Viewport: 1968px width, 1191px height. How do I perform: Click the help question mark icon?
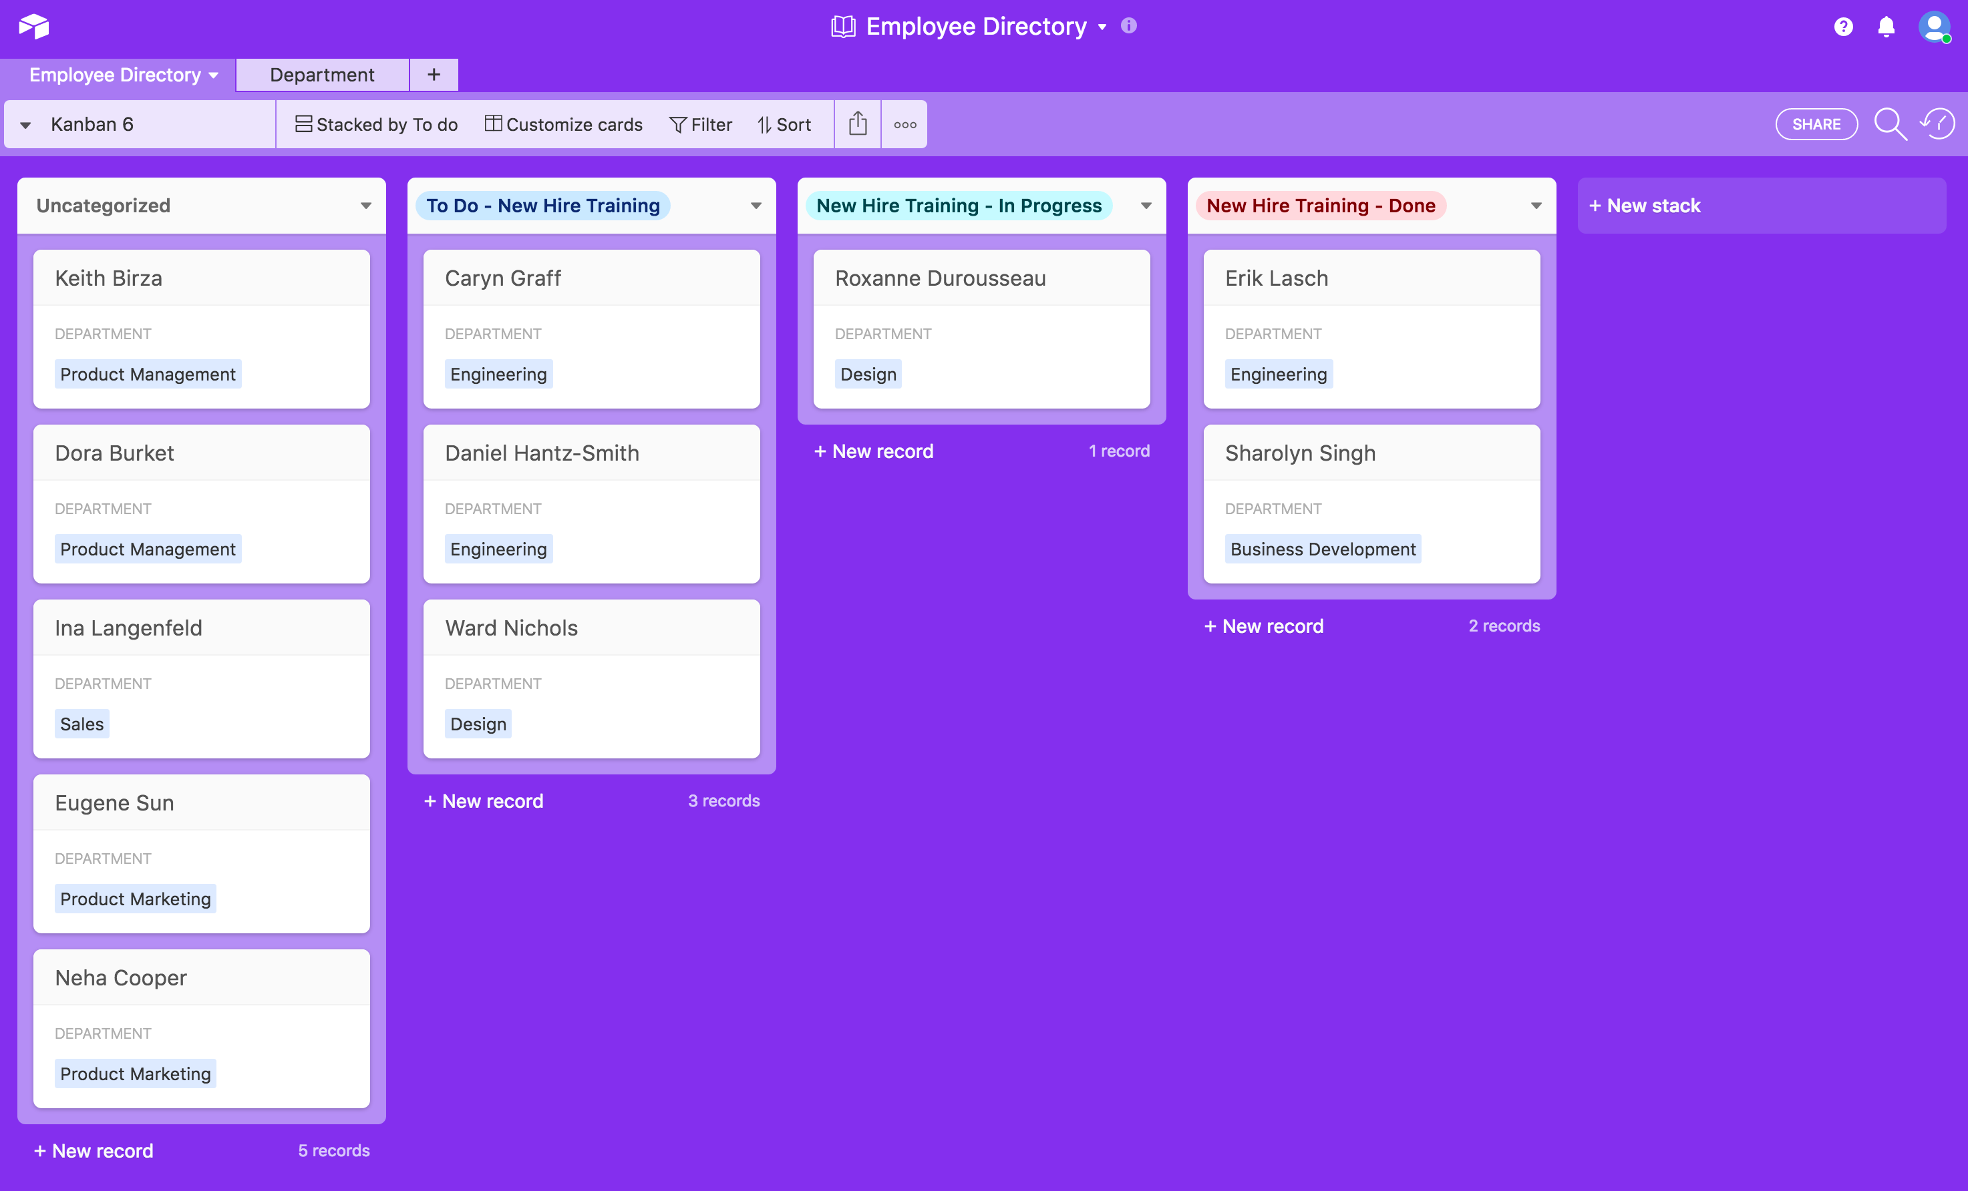[x=1843, y=27]
